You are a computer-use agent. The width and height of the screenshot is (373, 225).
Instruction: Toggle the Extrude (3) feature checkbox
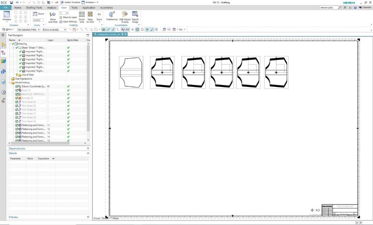tap(17, 98)
